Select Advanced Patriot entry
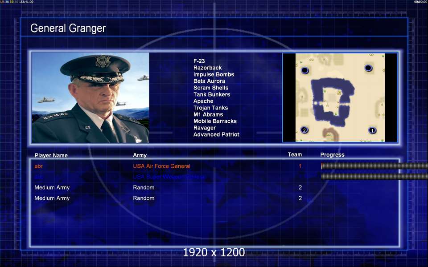 click(x=216, y=134)
